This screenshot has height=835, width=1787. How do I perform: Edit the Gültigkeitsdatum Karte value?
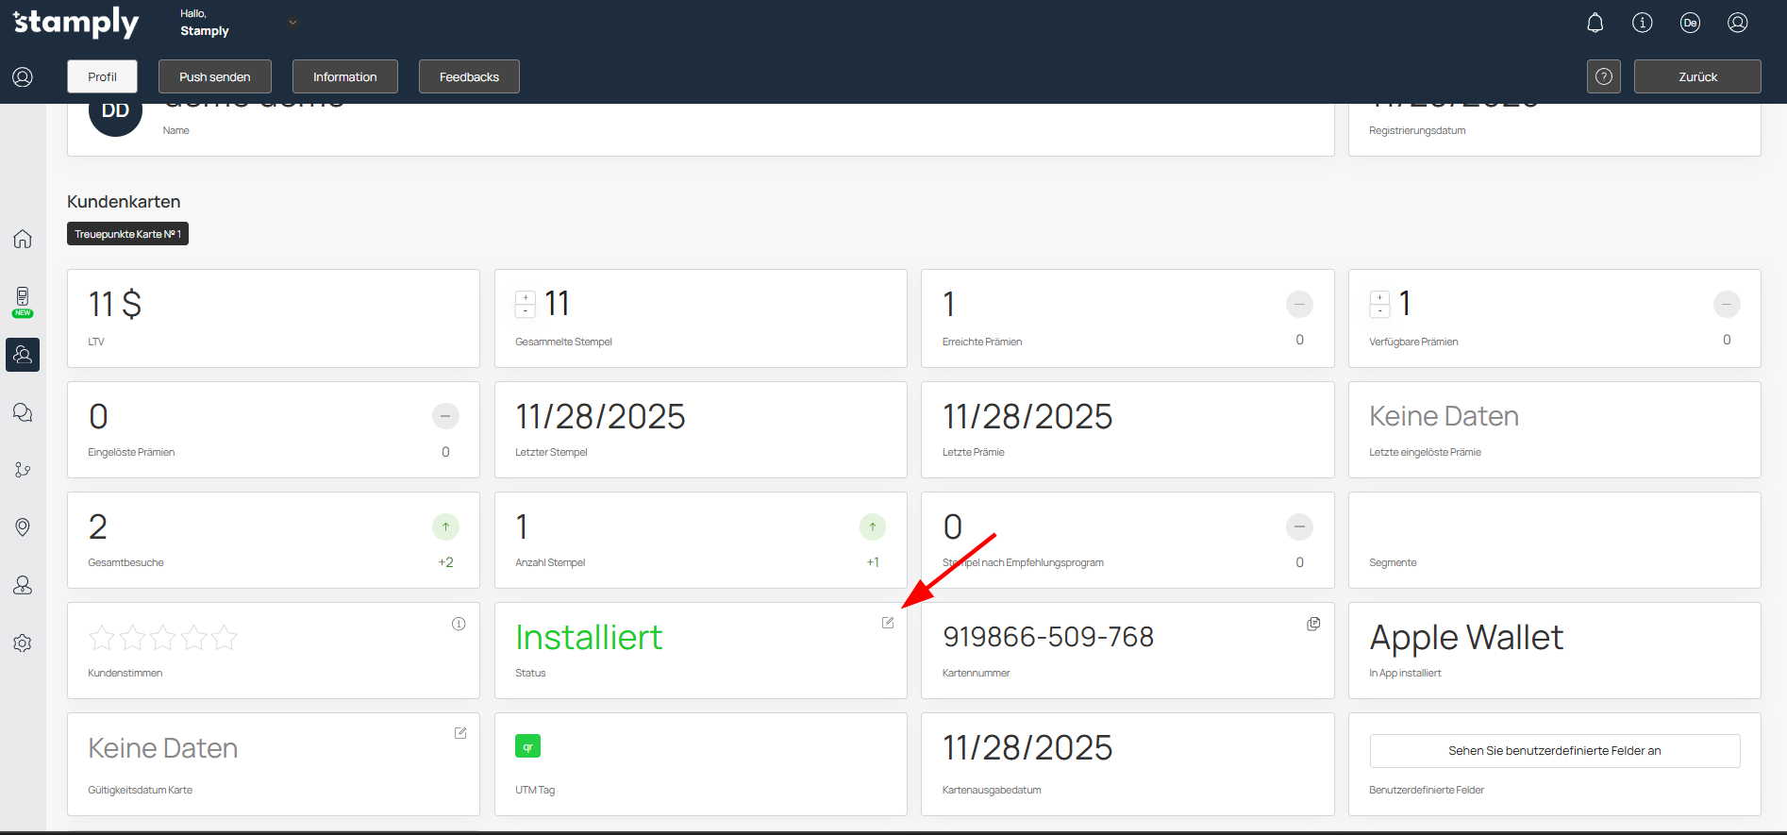pos(460,733)
